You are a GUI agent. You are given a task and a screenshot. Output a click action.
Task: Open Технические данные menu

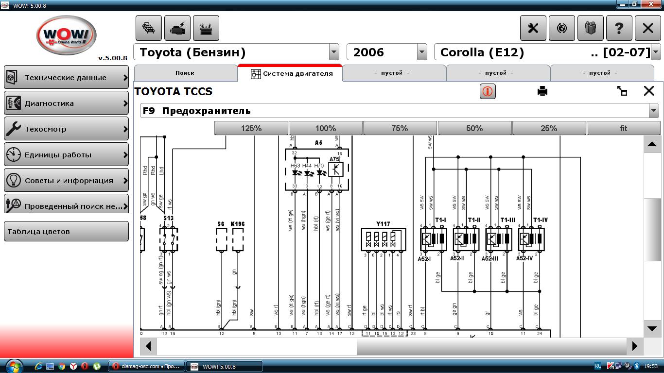click(x=66, y=78)
